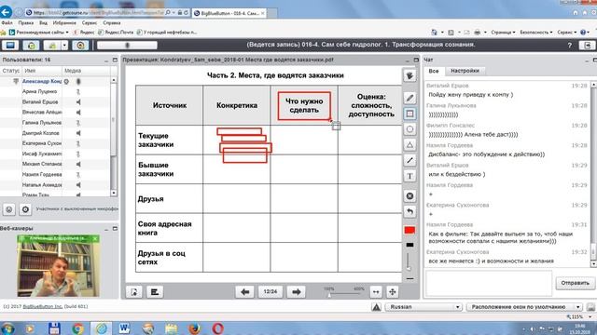Click the recording toolbar button

[80, 46]
